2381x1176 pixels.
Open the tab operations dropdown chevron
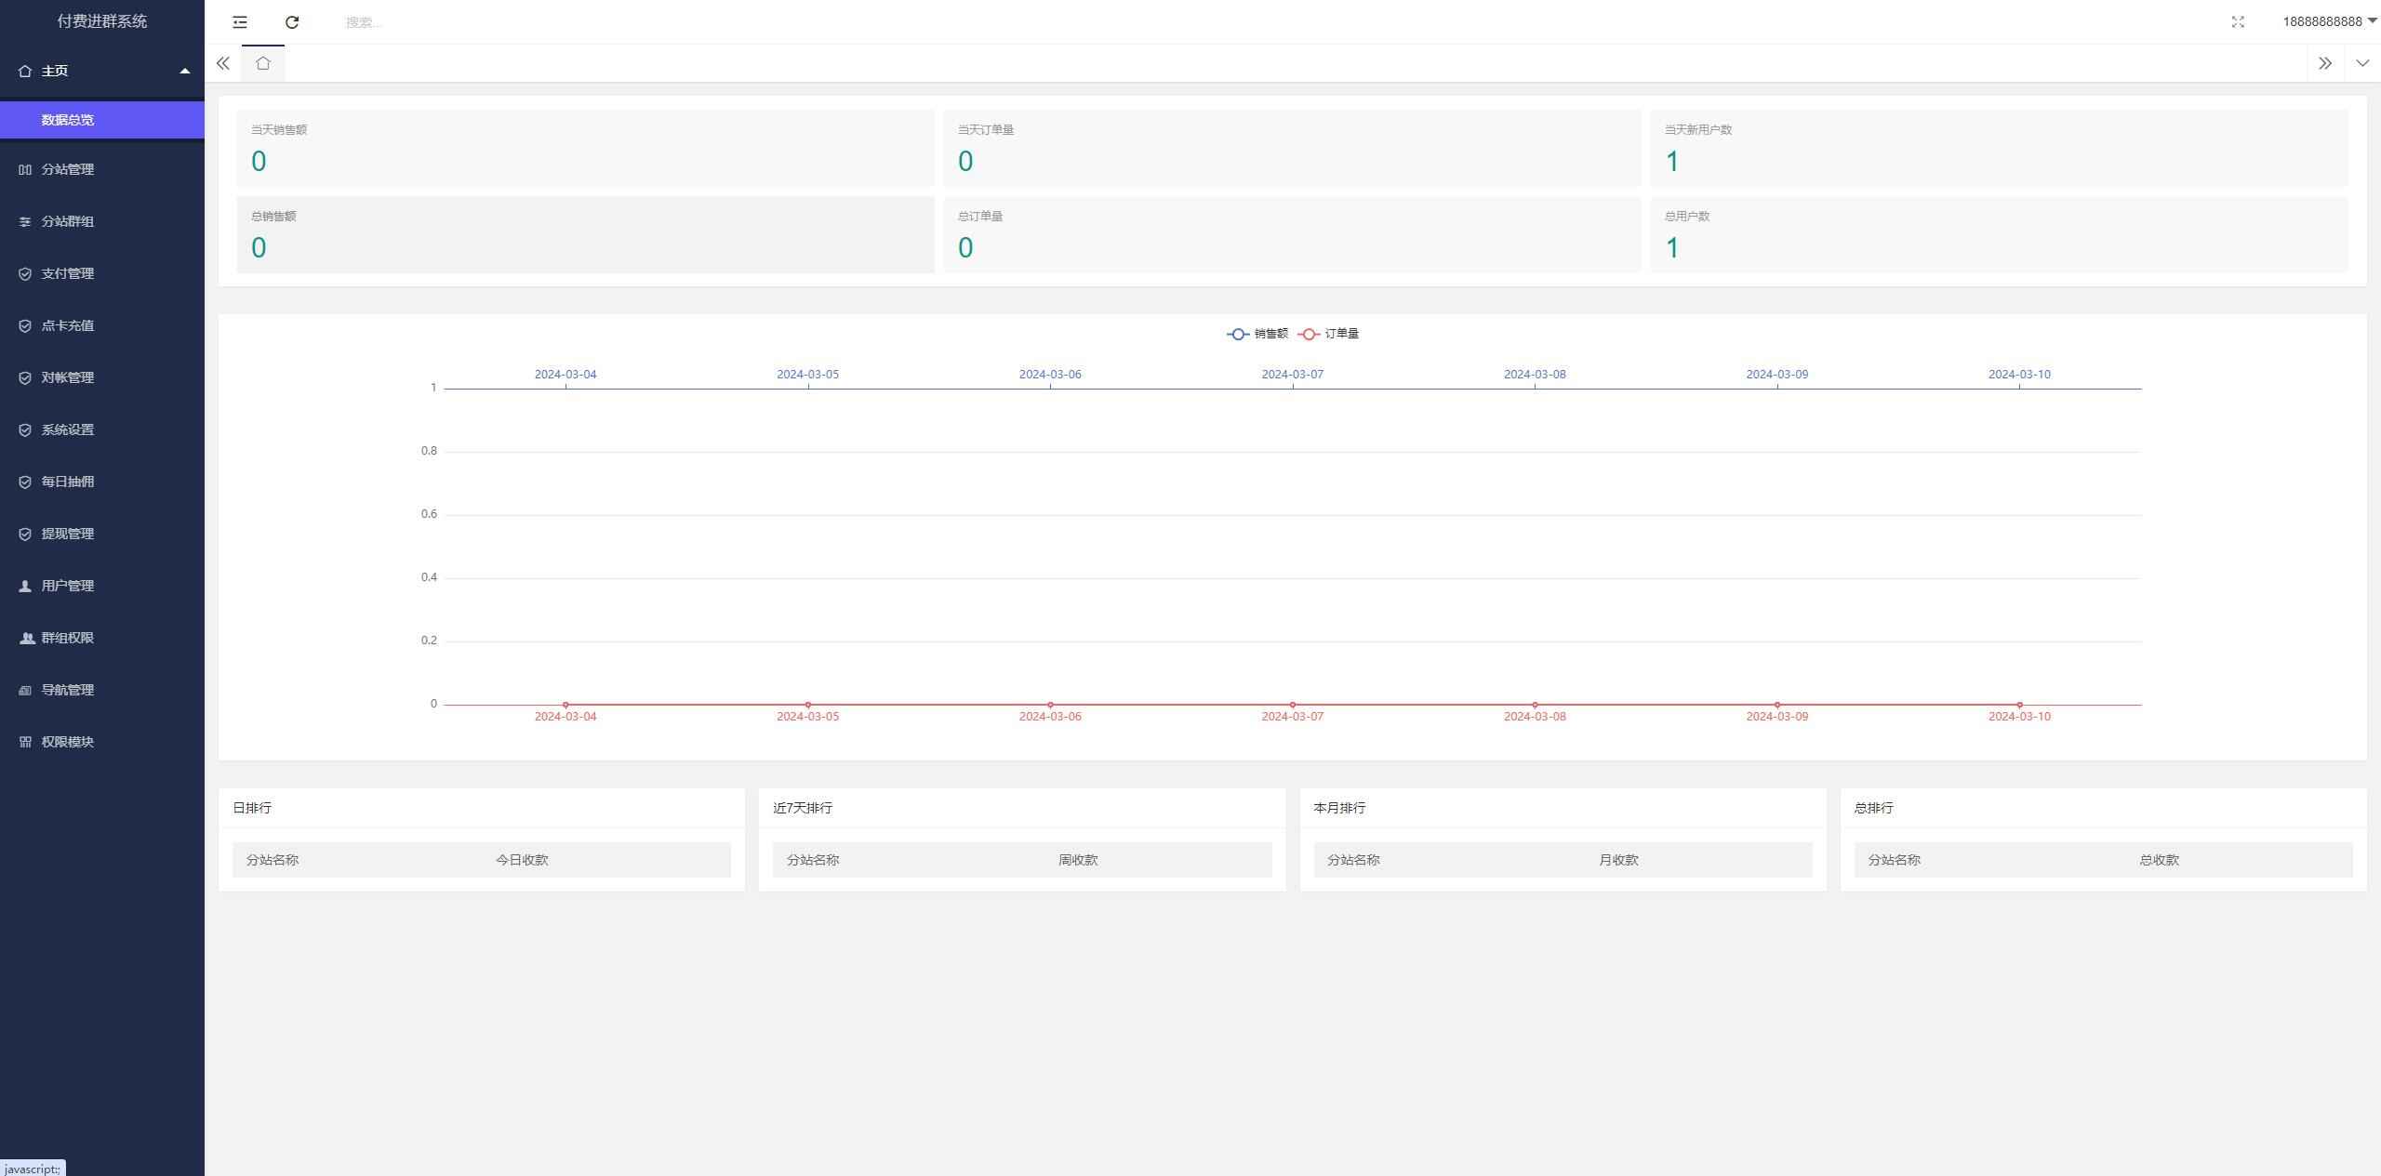click(2362, 63)
